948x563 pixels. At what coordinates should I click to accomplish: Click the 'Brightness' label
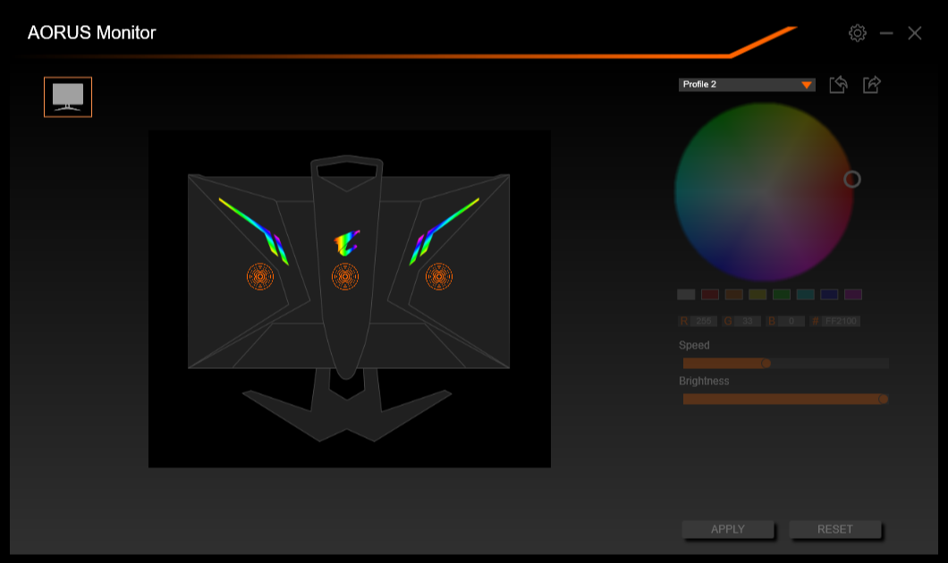point(704,382)
